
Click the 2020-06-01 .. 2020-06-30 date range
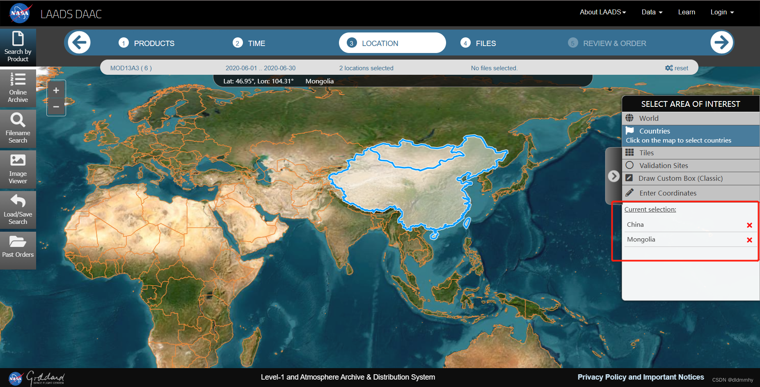261,68
